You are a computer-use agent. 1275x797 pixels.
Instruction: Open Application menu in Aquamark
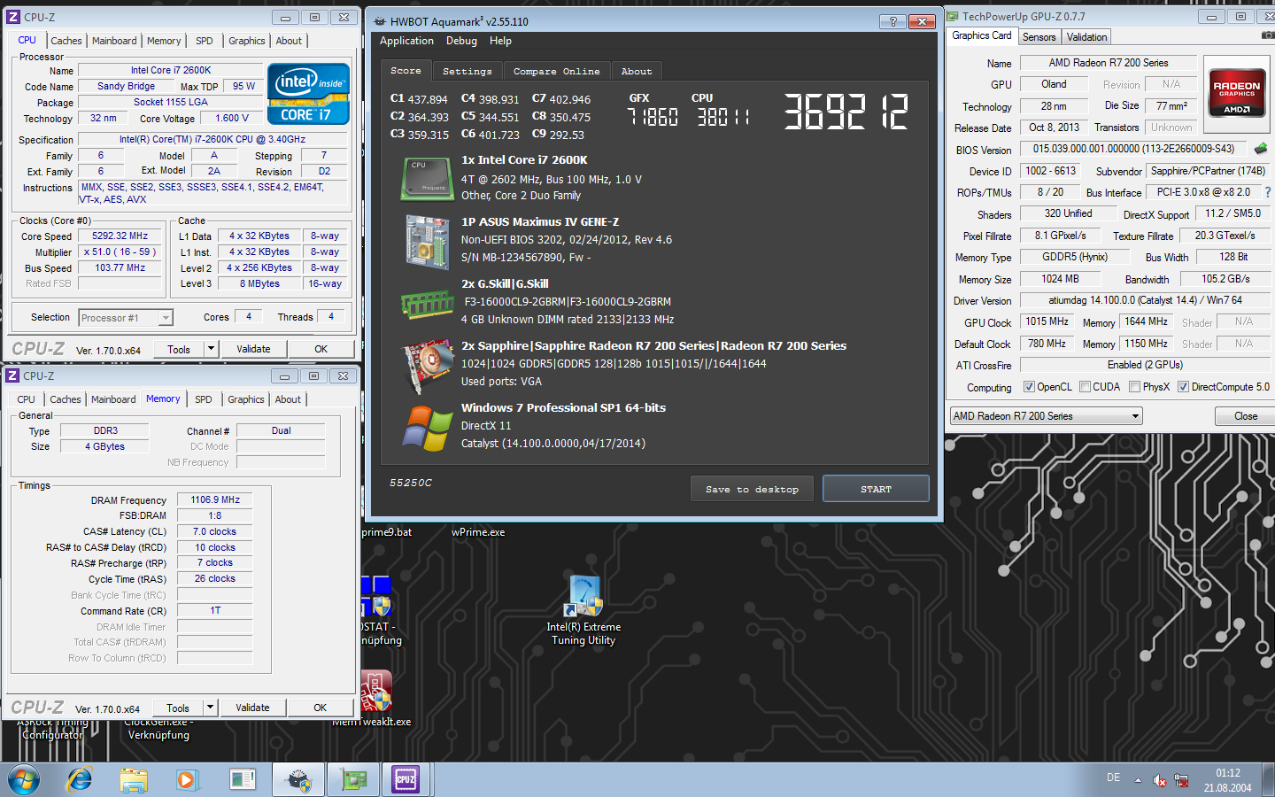click(x=406, y=41)
